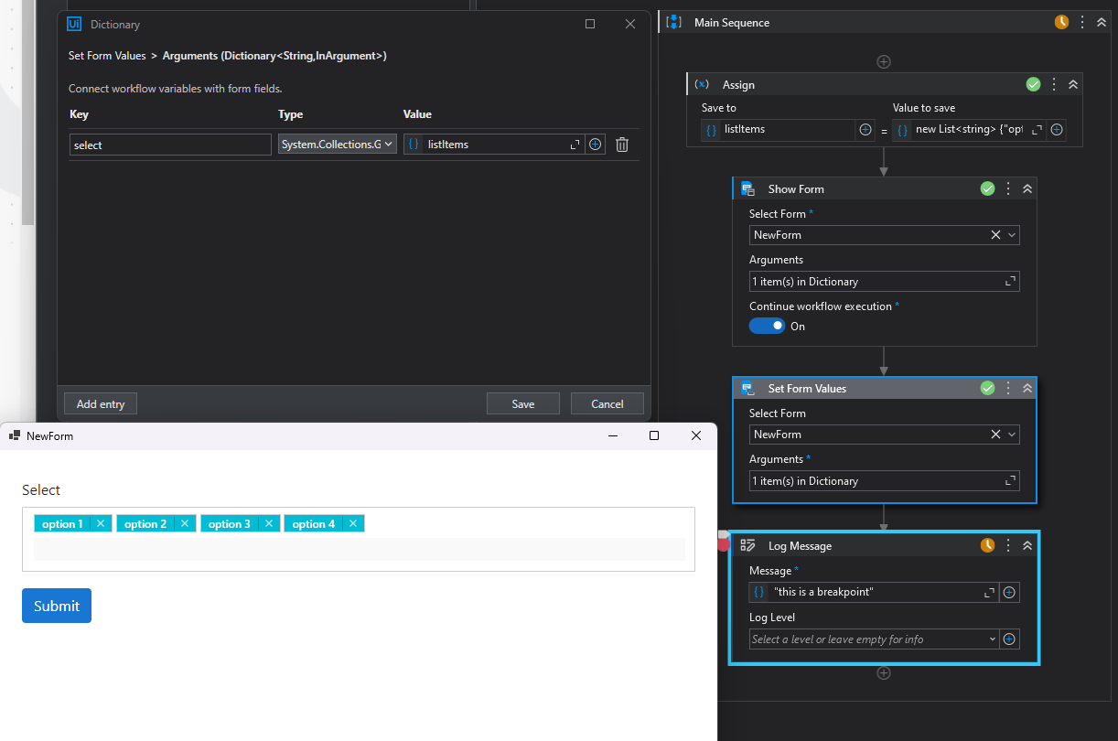Open the Type dropdown in Dictionary row
The height and width of the screenshot is (741, 1118).
coord(337,145)
